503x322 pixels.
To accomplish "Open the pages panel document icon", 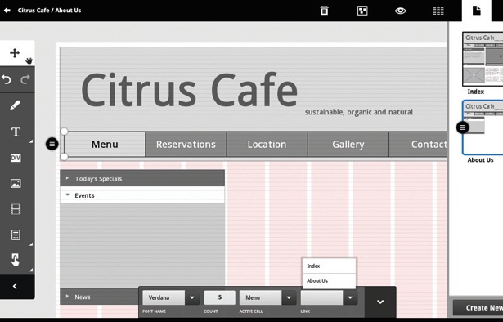I will click(476, 11).
